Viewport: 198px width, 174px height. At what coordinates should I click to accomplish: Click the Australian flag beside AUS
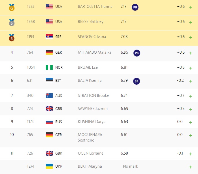(49, 95)
